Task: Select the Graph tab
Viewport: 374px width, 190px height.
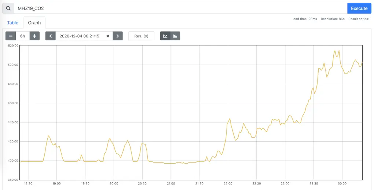Action: point(34,23)
